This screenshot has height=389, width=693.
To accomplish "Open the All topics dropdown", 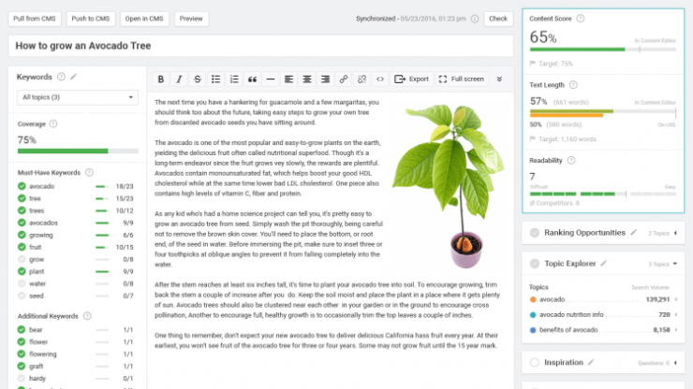I will tap(77, 97).
